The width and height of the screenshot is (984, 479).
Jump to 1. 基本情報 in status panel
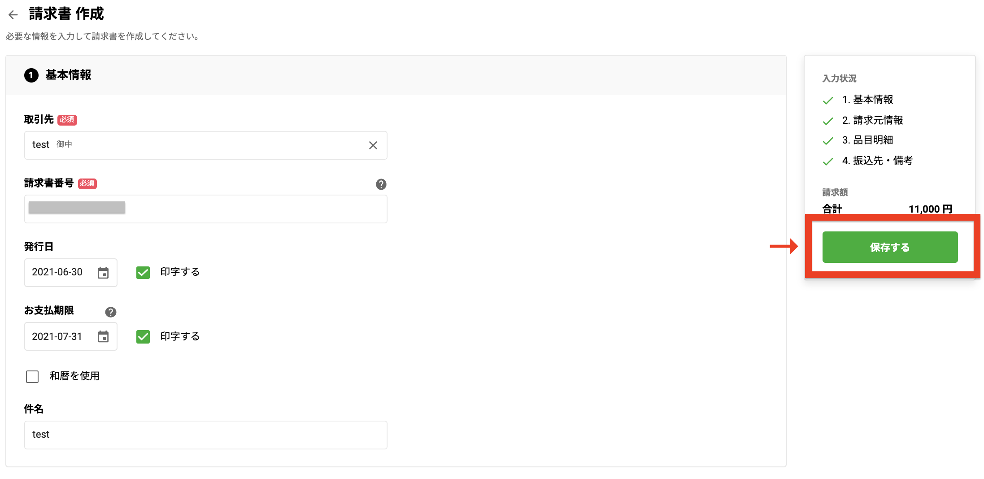[867, 100]
